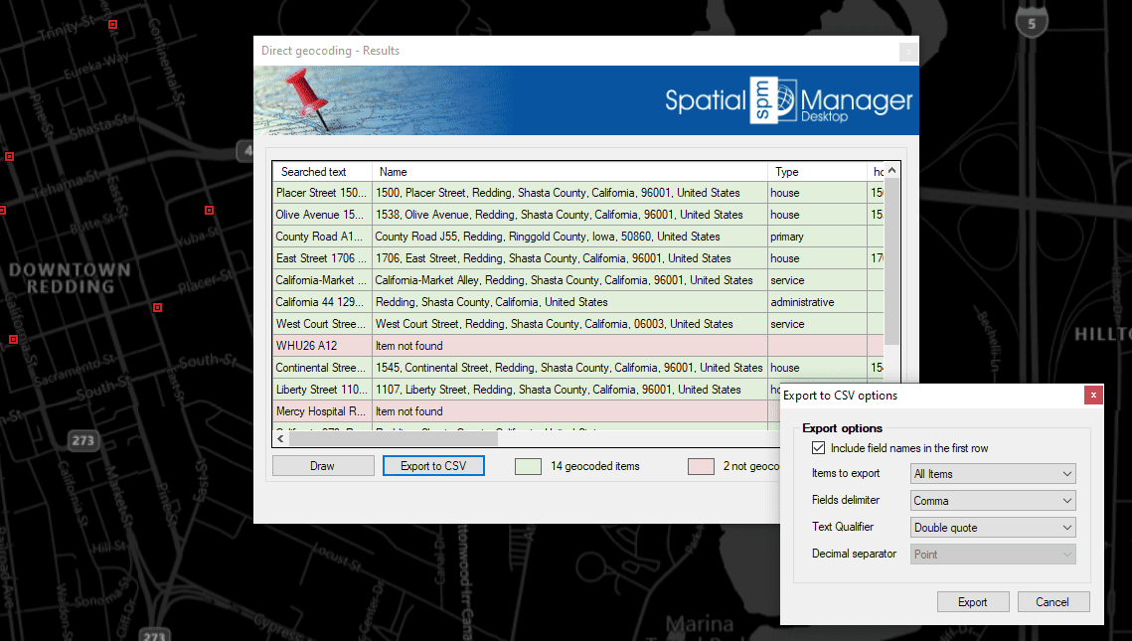Uncheck Include field names in the first row
This screenshot has width=1132, height=641.
coord(818,447)
